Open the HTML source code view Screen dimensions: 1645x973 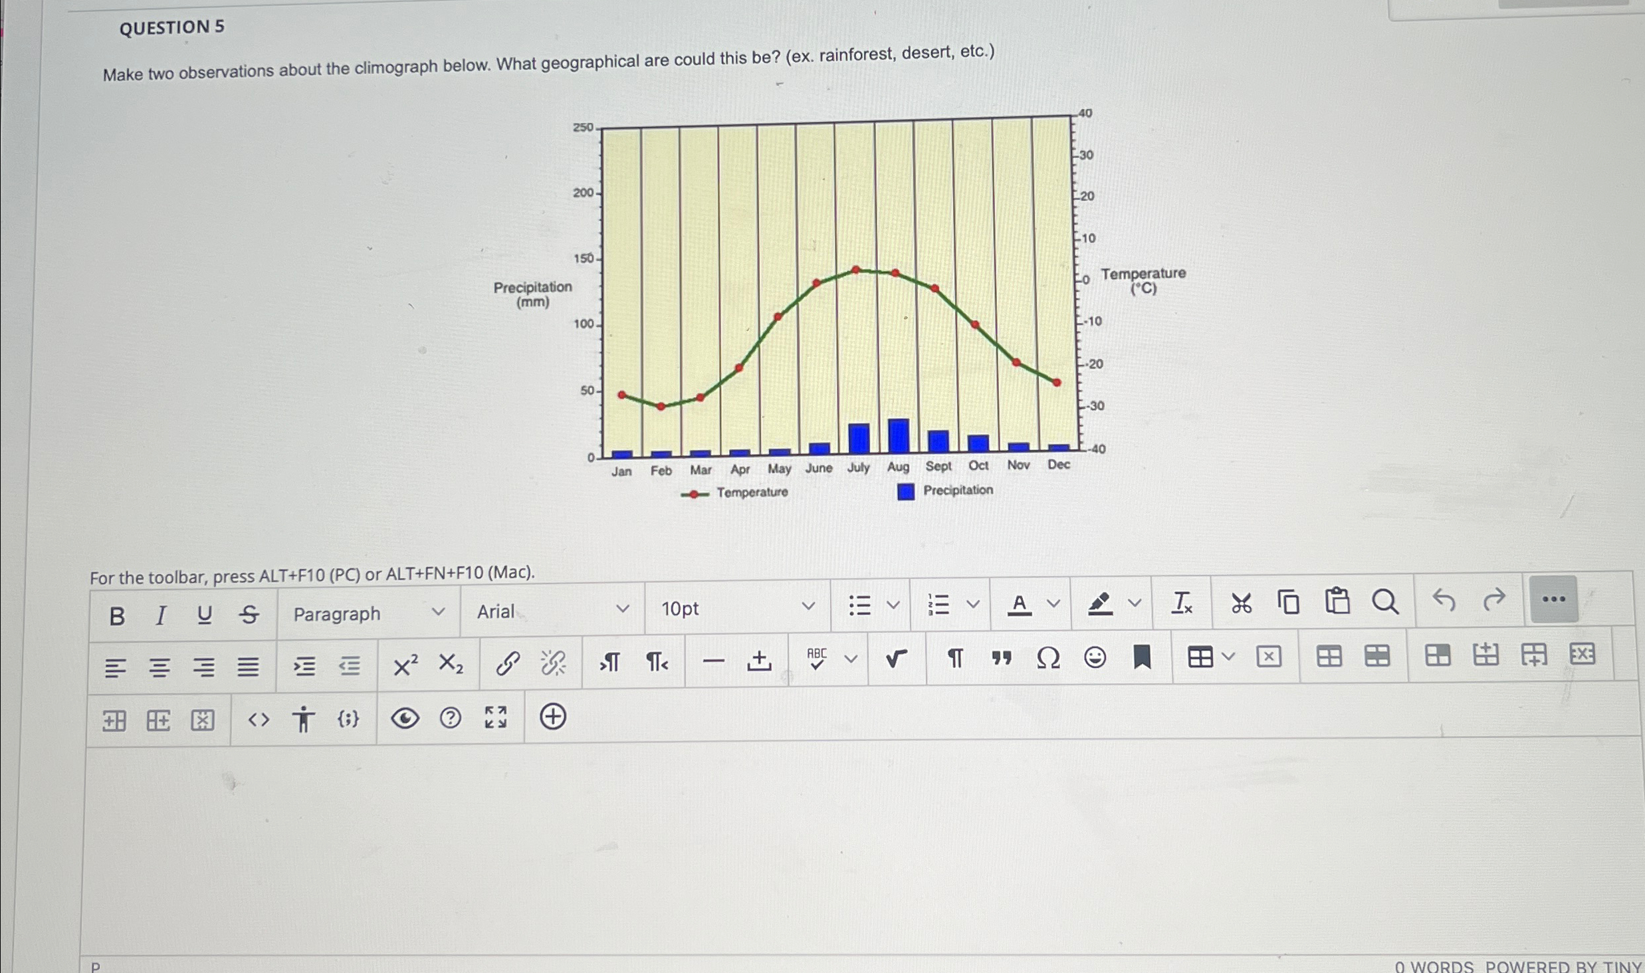coord(259,719)
